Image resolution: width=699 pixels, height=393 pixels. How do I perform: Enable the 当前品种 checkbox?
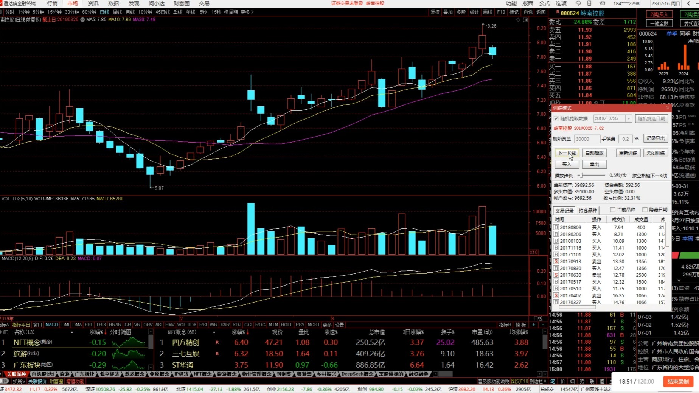coord(613,210)
